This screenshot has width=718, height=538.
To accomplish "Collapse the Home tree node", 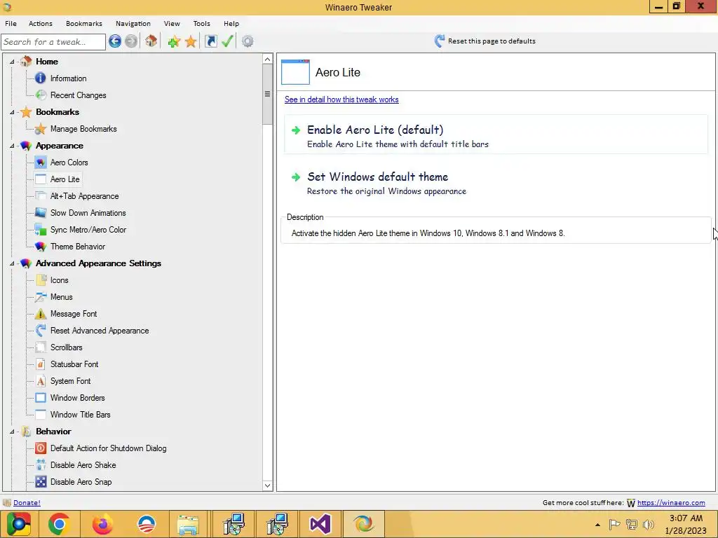I will pyautogui.click(x=12, y=62).
